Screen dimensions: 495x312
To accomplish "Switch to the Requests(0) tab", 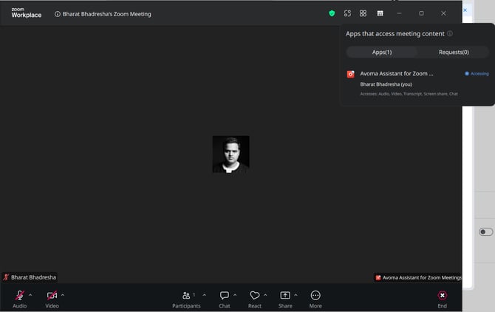I will click(x=454, y=52).
